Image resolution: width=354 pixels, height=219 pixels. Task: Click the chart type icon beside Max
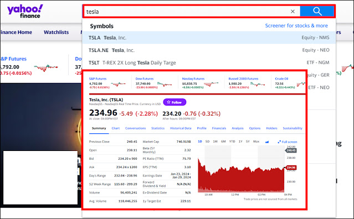click(267, 142)
